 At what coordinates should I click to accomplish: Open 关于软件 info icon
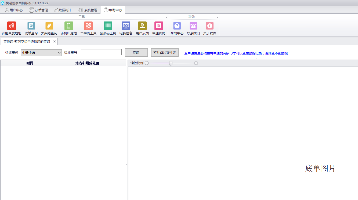coord(210,26)
